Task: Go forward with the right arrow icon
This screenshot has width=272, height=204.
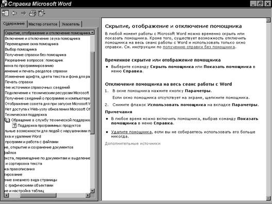Action: coord(23,13)
